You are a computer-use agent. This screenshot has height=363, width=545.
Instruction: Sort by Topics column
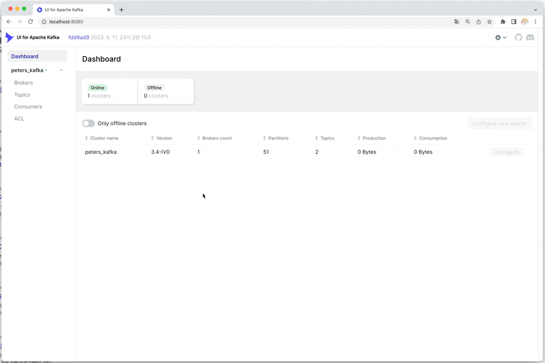click(x=325, y=138)
